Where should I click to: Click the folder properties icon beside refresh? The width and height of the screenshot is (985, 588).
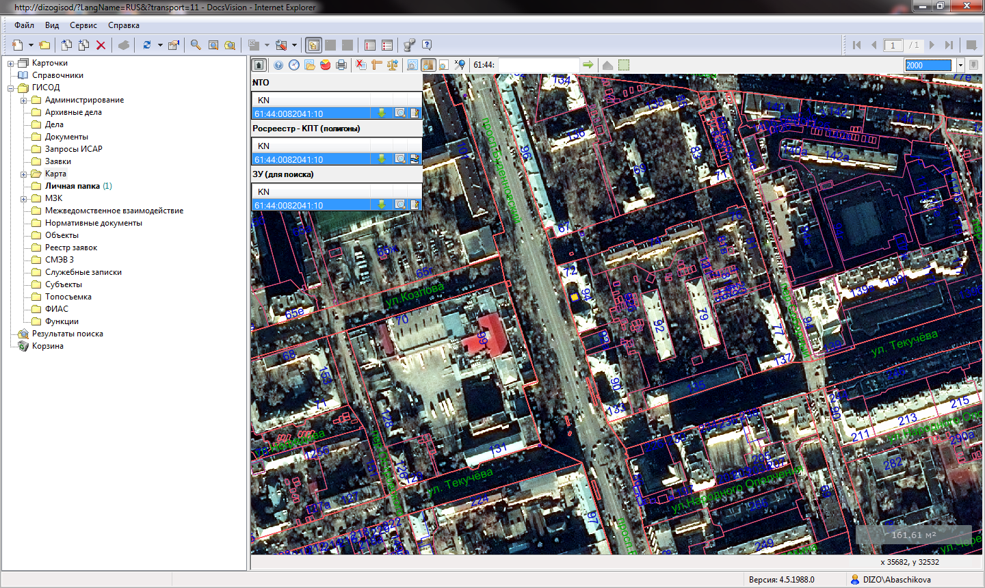click(174, 45)
